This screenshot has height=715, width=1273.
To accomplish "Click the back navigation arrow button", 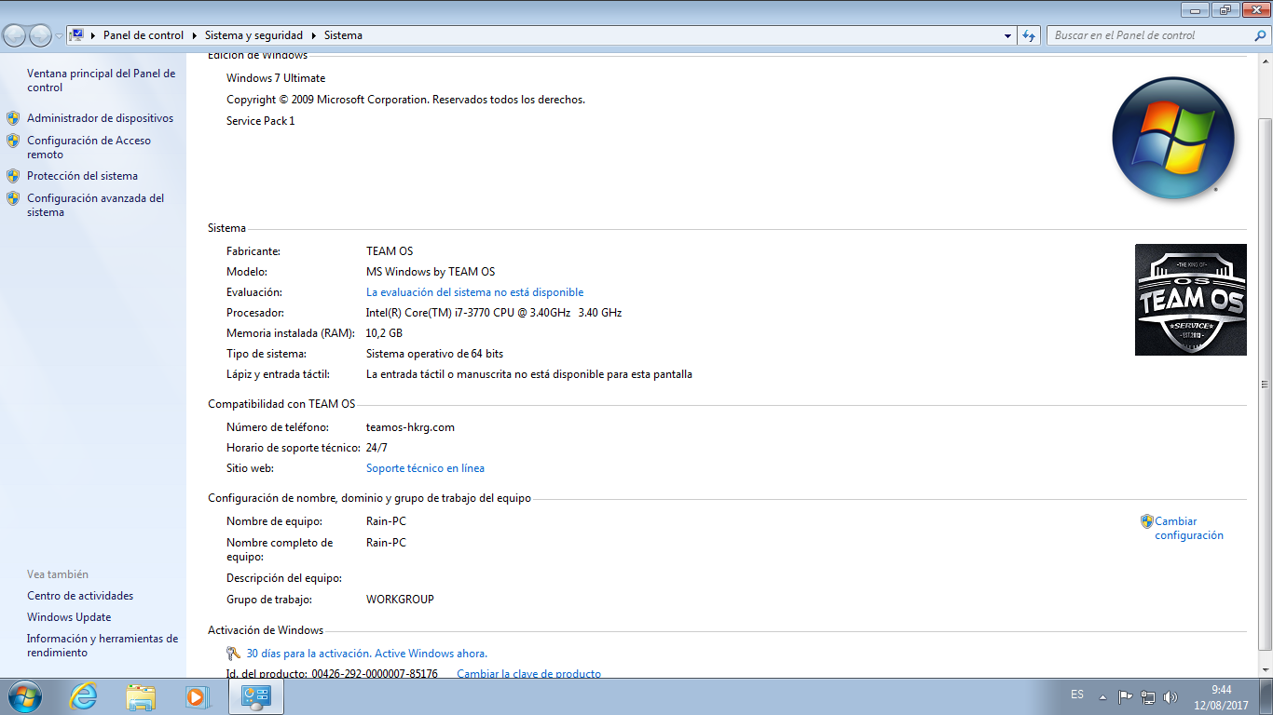I will [15, 35].
